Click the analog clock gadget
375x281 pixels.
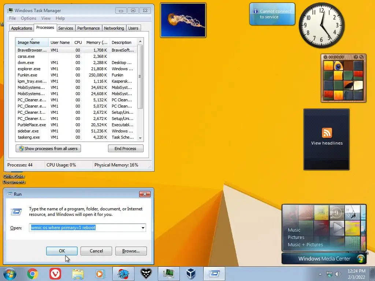point(322,25)
